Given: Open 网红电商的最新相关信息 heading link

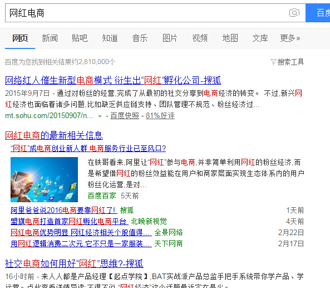Looking at the screenshot, I should [x=54, y=135].
